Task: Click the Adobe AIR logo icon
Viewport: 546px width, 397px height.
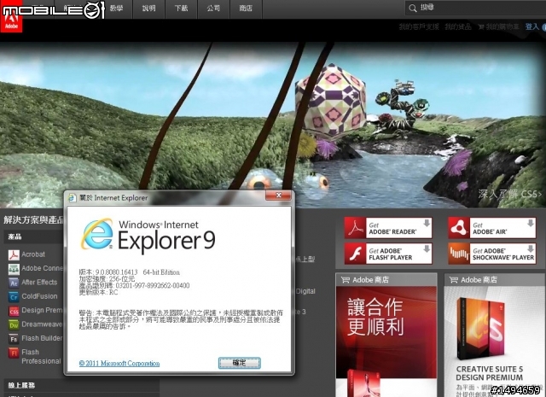Action: point(458,228)
